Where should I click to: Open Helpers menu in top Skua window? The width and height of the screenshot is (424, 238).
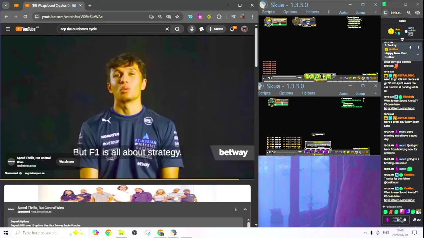click(312, 12)
